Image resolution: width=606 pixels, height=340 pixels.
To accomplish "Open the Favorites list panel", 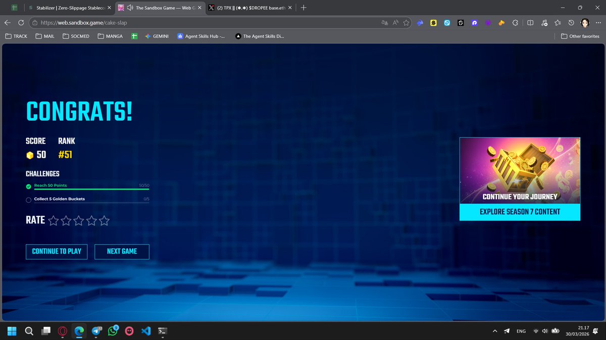I will click(x=558, y=23).
